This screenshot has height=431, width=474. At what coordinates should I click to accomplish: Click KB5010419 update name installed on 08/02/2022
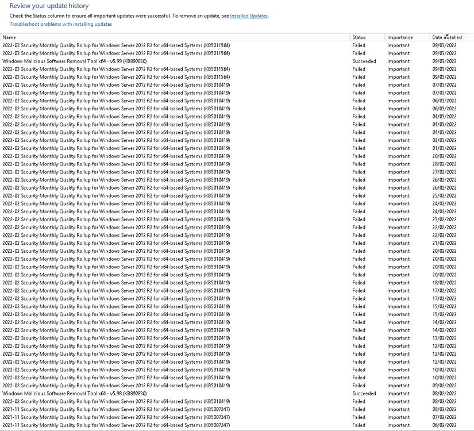point(116,401)
